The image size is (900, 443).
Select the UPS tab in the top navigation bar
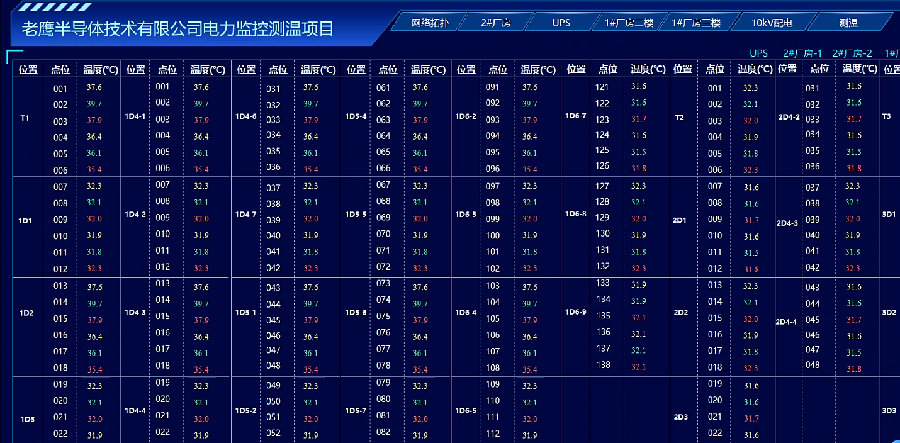tap(561, 23)
